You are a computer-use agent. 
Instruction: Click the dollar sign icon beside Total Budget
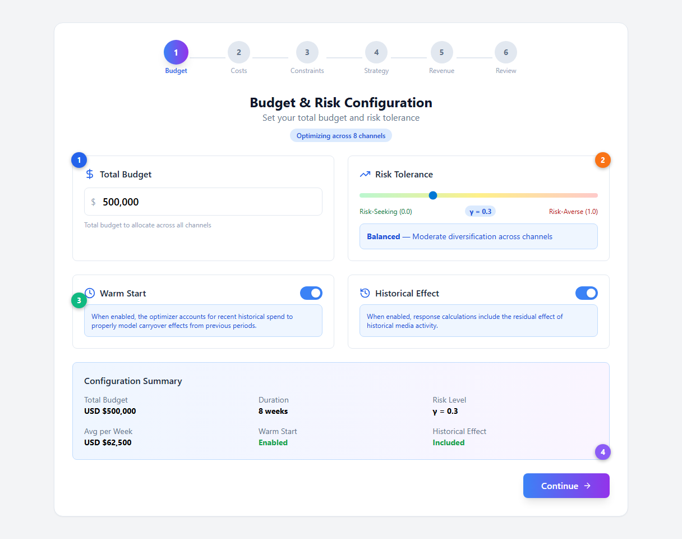pos(90,174)
